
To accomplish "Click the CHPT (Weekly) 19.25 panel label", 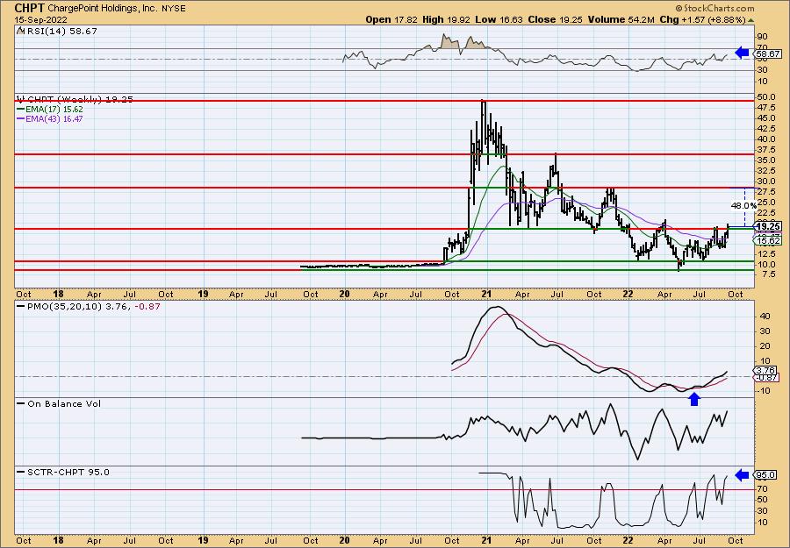I will click(x=80, y=99).
